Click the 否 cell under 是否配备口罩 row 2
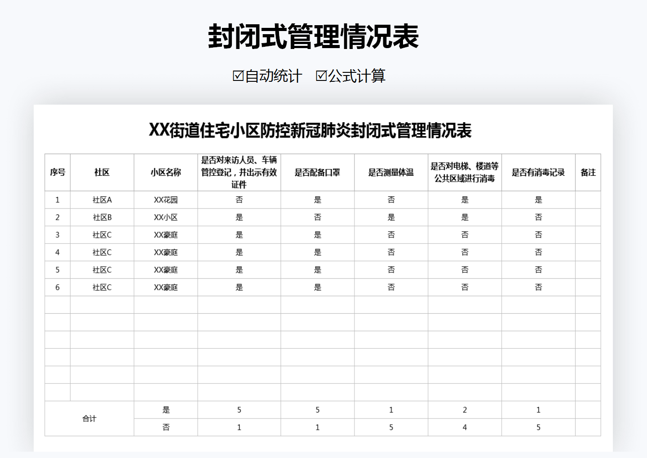The image size is (647, 458). click(x=318, y=217)
